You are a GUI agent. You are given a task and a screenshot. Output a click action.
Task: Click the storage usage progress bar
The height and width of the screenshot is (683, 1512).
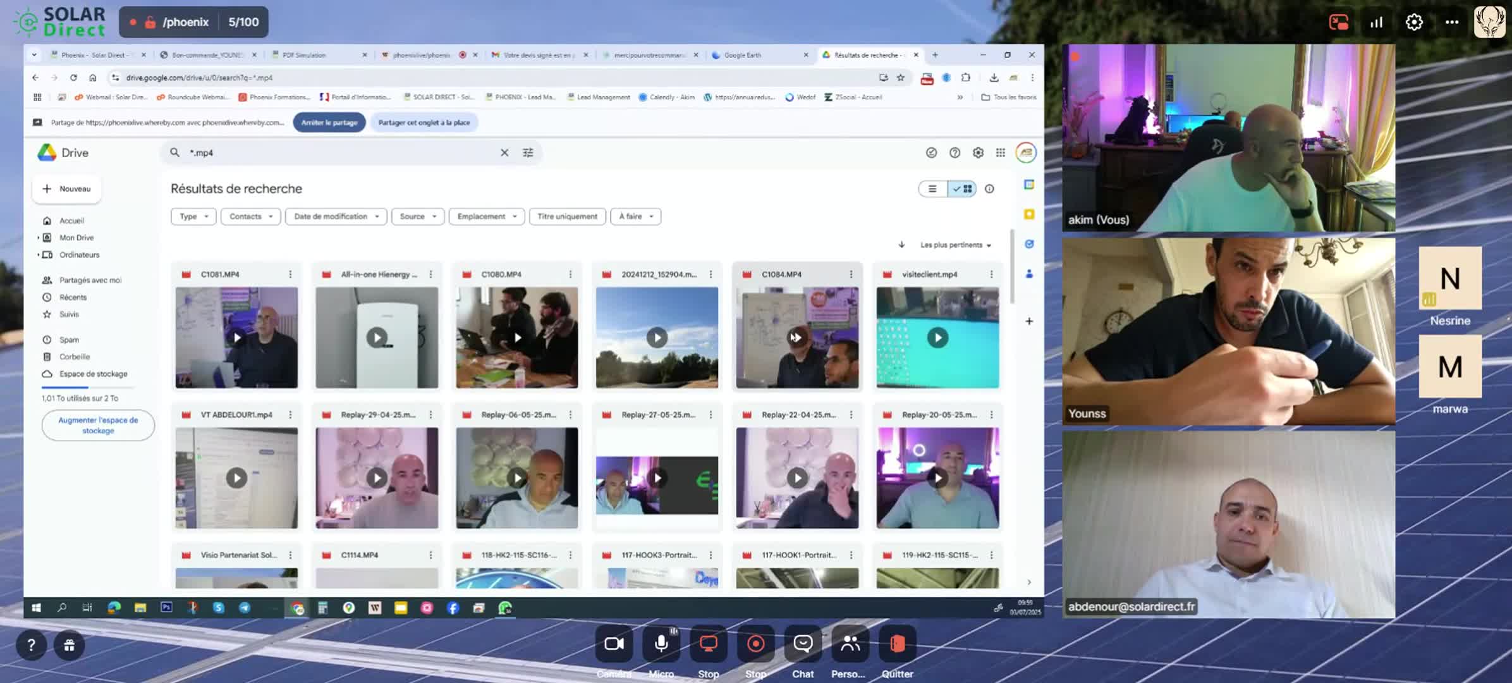click(x=88, y=387)
